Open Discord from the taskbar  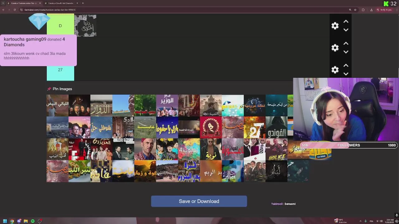(x=19, y=221)
